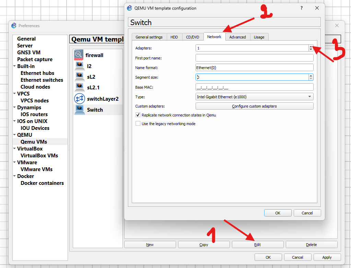351x268 pixels.
Task: Switch to the HDD tab
Action: [x=174, y=37]
